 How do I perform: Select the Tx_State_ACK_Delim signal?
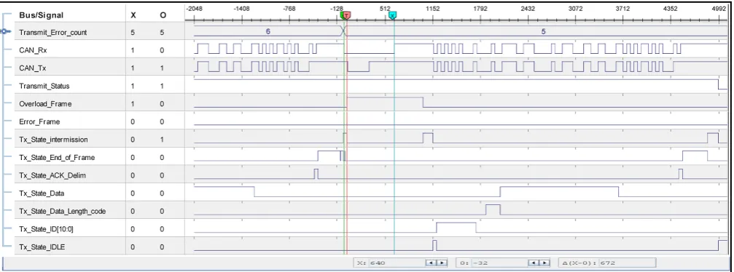[52, 175]
